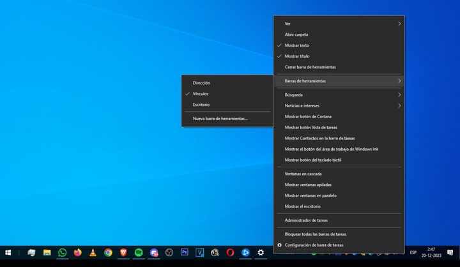Viewport: 460px width, 267px height.
Task: Uncheck the Mostrar texto option
Action: (x=297, y=45)
